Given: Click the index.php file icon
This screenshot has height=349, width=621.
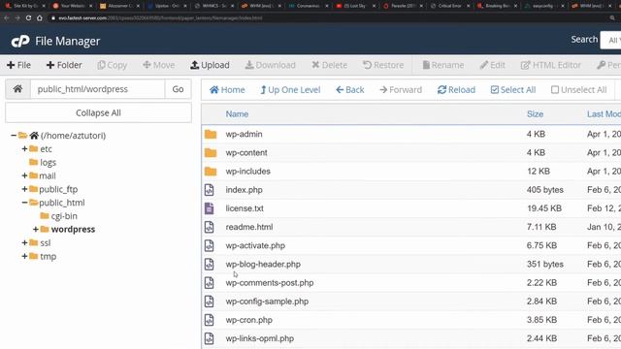Looking at the screenshot, I should click(210, 190).
